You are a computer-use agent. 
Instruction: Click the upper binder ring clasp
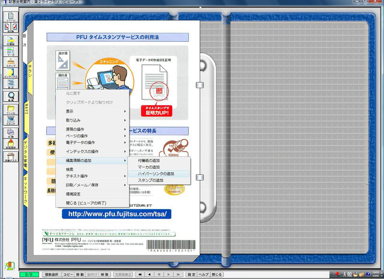click(200, 85)
